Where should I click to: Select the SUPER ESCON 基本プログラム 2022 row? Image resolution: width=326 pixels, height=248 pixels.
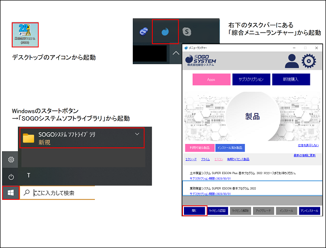click(x=253, y=188)
